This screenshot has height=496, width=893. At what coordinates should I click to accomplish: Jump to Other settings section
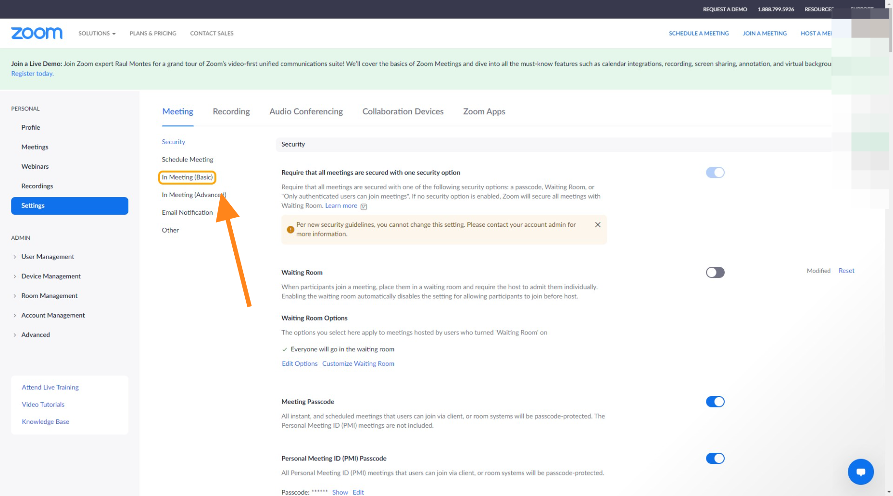click(170, 230)
